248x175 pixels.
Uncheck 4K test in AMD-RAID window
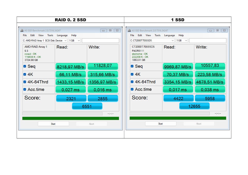(x=25, y=74)
